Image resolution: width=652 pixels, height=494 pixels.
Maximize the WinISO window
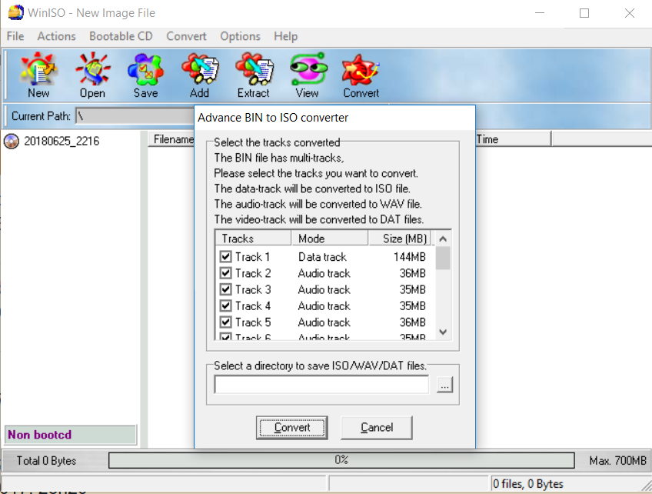coord(584,13)
